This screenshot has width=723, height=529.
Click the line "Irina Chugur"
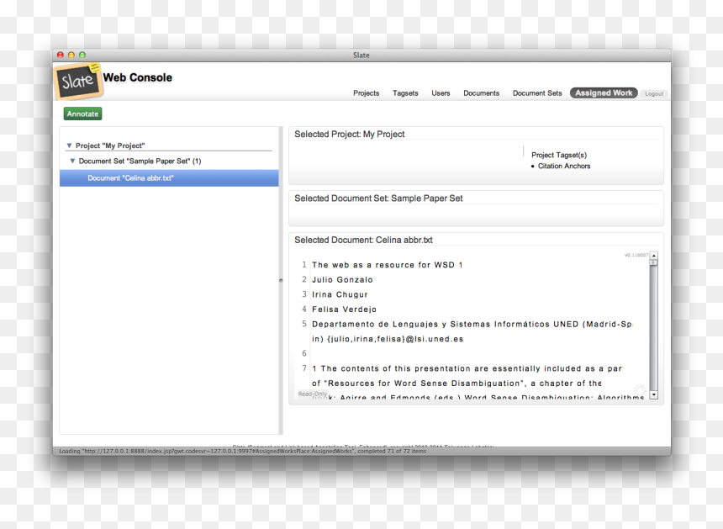(340, 294)
